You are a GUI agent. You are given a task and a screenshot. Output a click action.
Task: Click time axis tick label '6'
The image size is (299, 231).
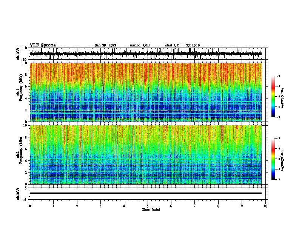tap(171, 206)
